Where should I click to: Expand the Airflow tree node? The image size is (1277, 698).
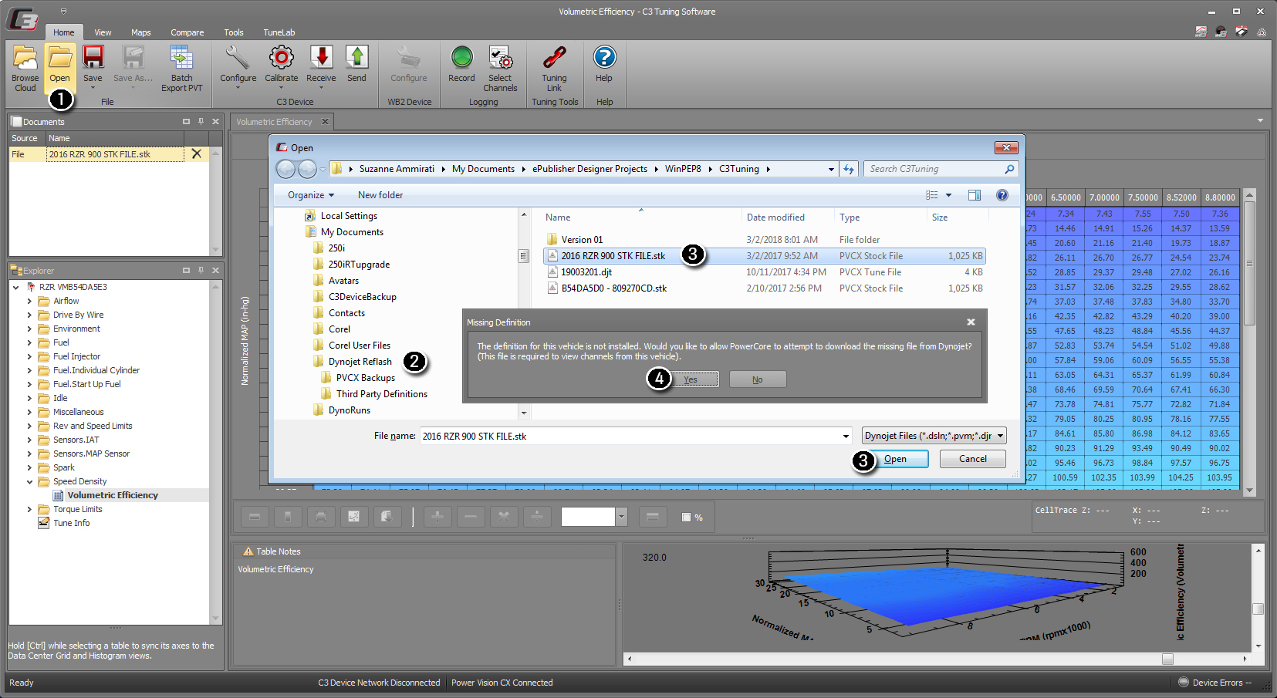29,301
